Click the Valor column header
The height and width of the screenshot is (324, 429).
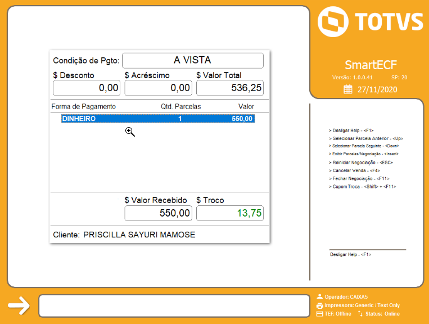tap(246, 106)
